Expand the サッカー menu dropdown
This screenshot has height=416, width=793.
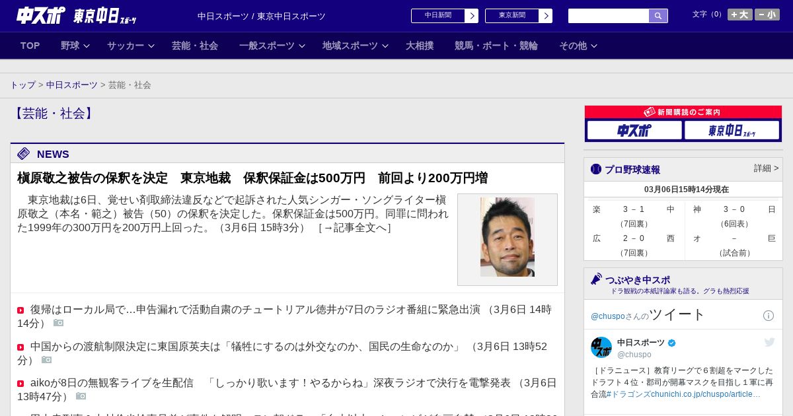131,46
